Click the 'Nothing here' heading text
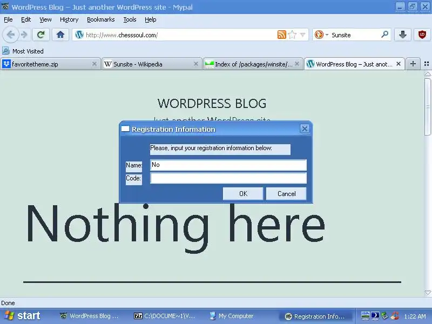Image resolution: width=432 pixels, height=324 pixels. [175, 228]
